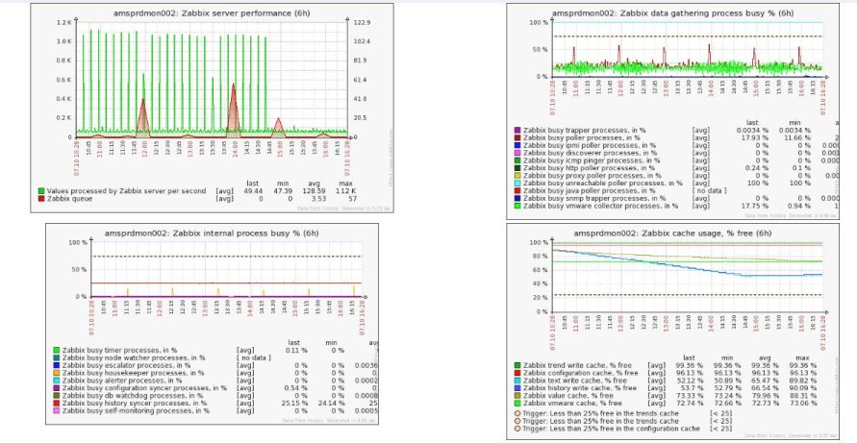Image resolution: width=857 pixels, height=443 pixels.
Task: Click cyan swatch for text write cache
Action: (517, 381)
